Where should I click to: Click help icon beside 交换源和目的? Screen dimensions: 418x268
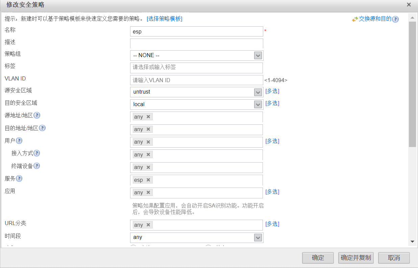click(x=395, y=19)
